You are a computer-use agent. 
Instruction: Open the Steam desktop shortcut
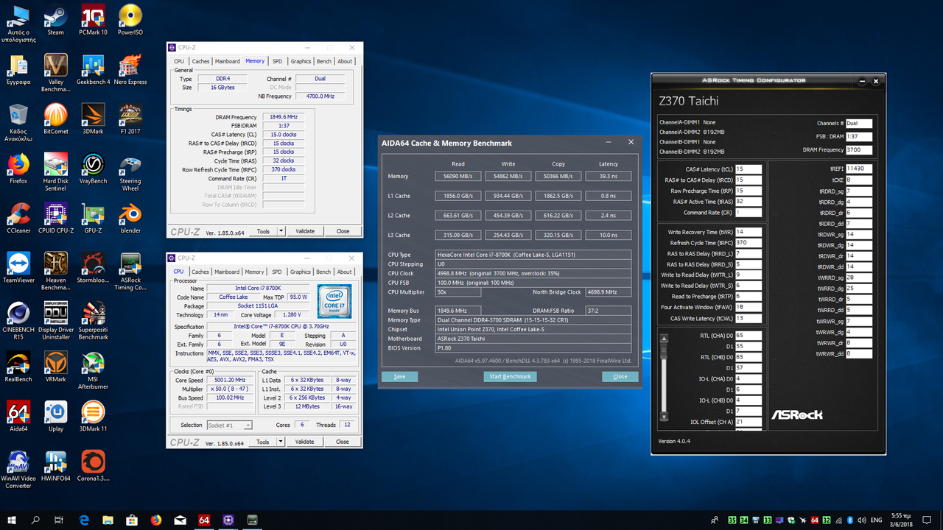55,20
